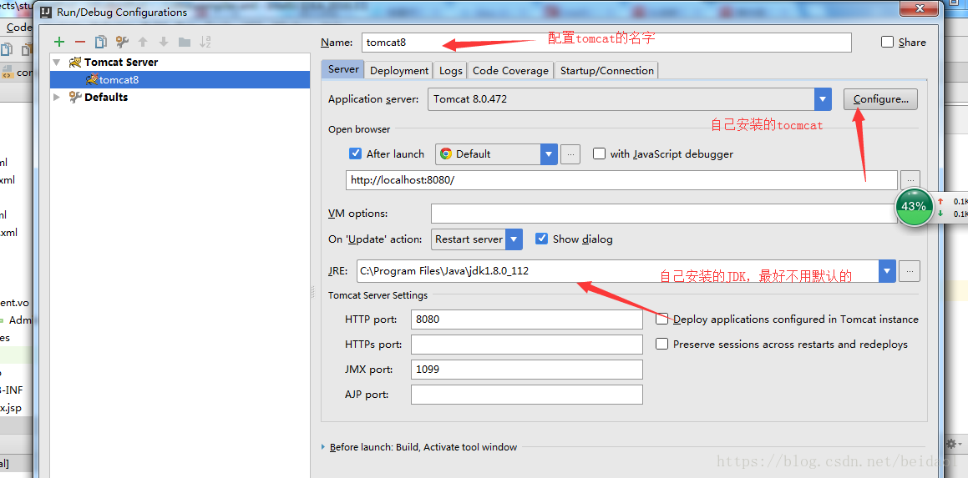Click HTTPs port input field
The width and height of the screenshot is (968, 478).
pyautogui.click(x=527, y=345)
